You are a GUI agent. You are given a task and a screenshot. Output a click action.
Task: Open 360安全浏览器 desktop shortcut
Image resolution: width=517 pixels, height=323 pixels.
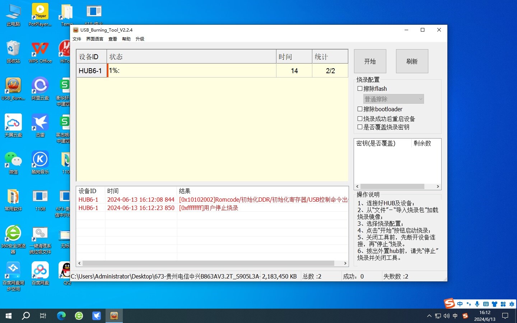pos(13,240)
